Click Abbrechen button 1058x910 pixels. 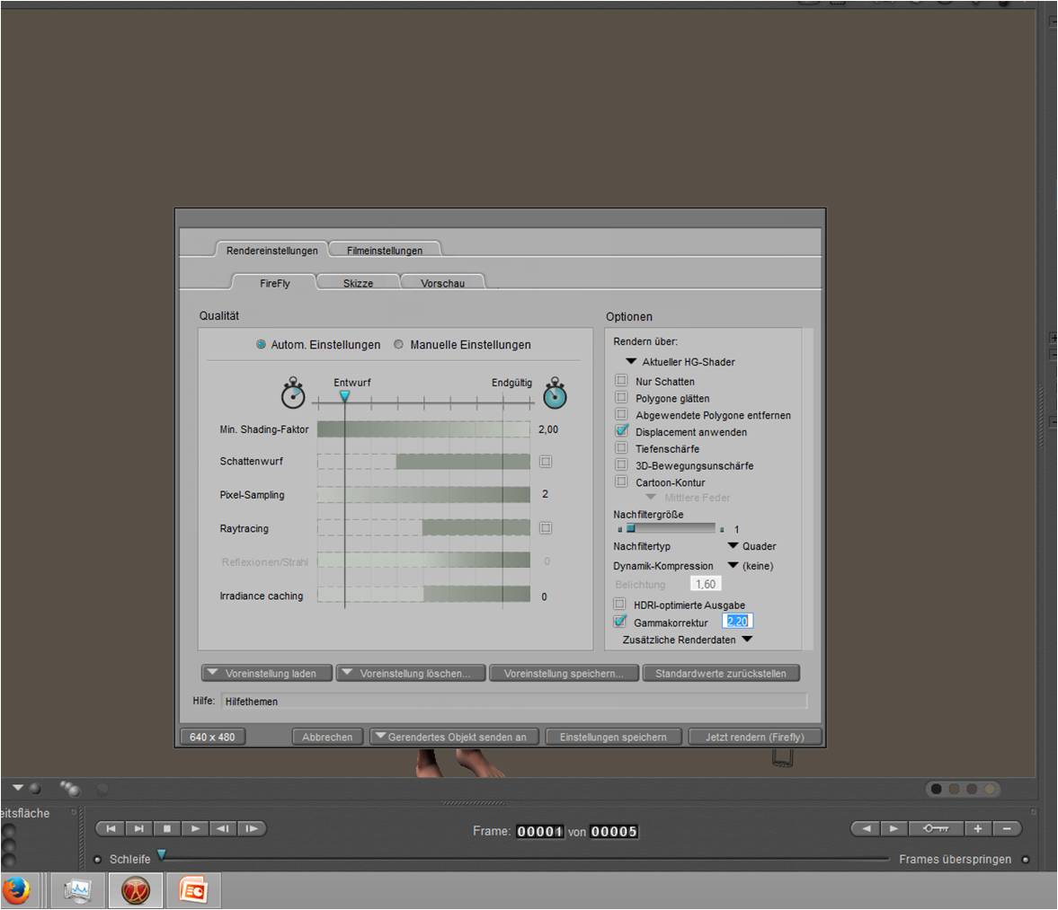(327, 738)
